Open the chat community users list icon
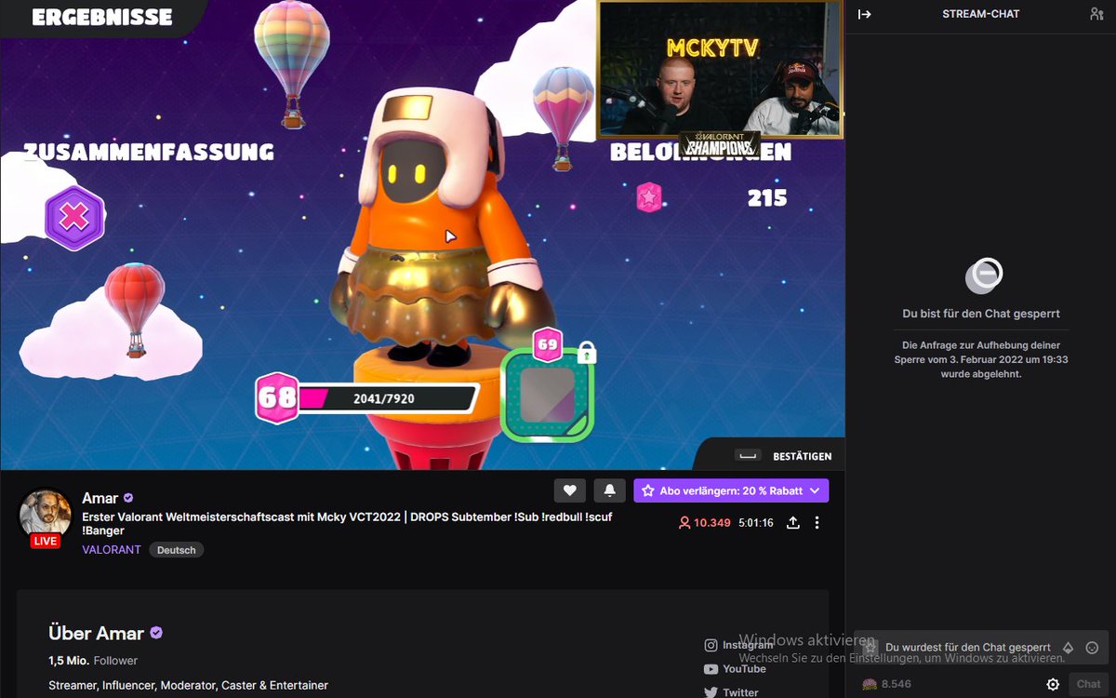 (x=1096, y=14)
